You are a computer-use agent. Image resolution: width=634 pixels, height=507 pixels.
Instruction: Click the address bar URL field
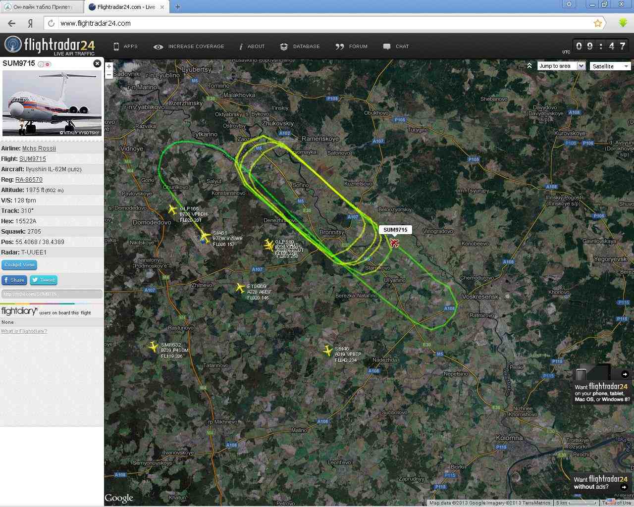click(324, 23)
